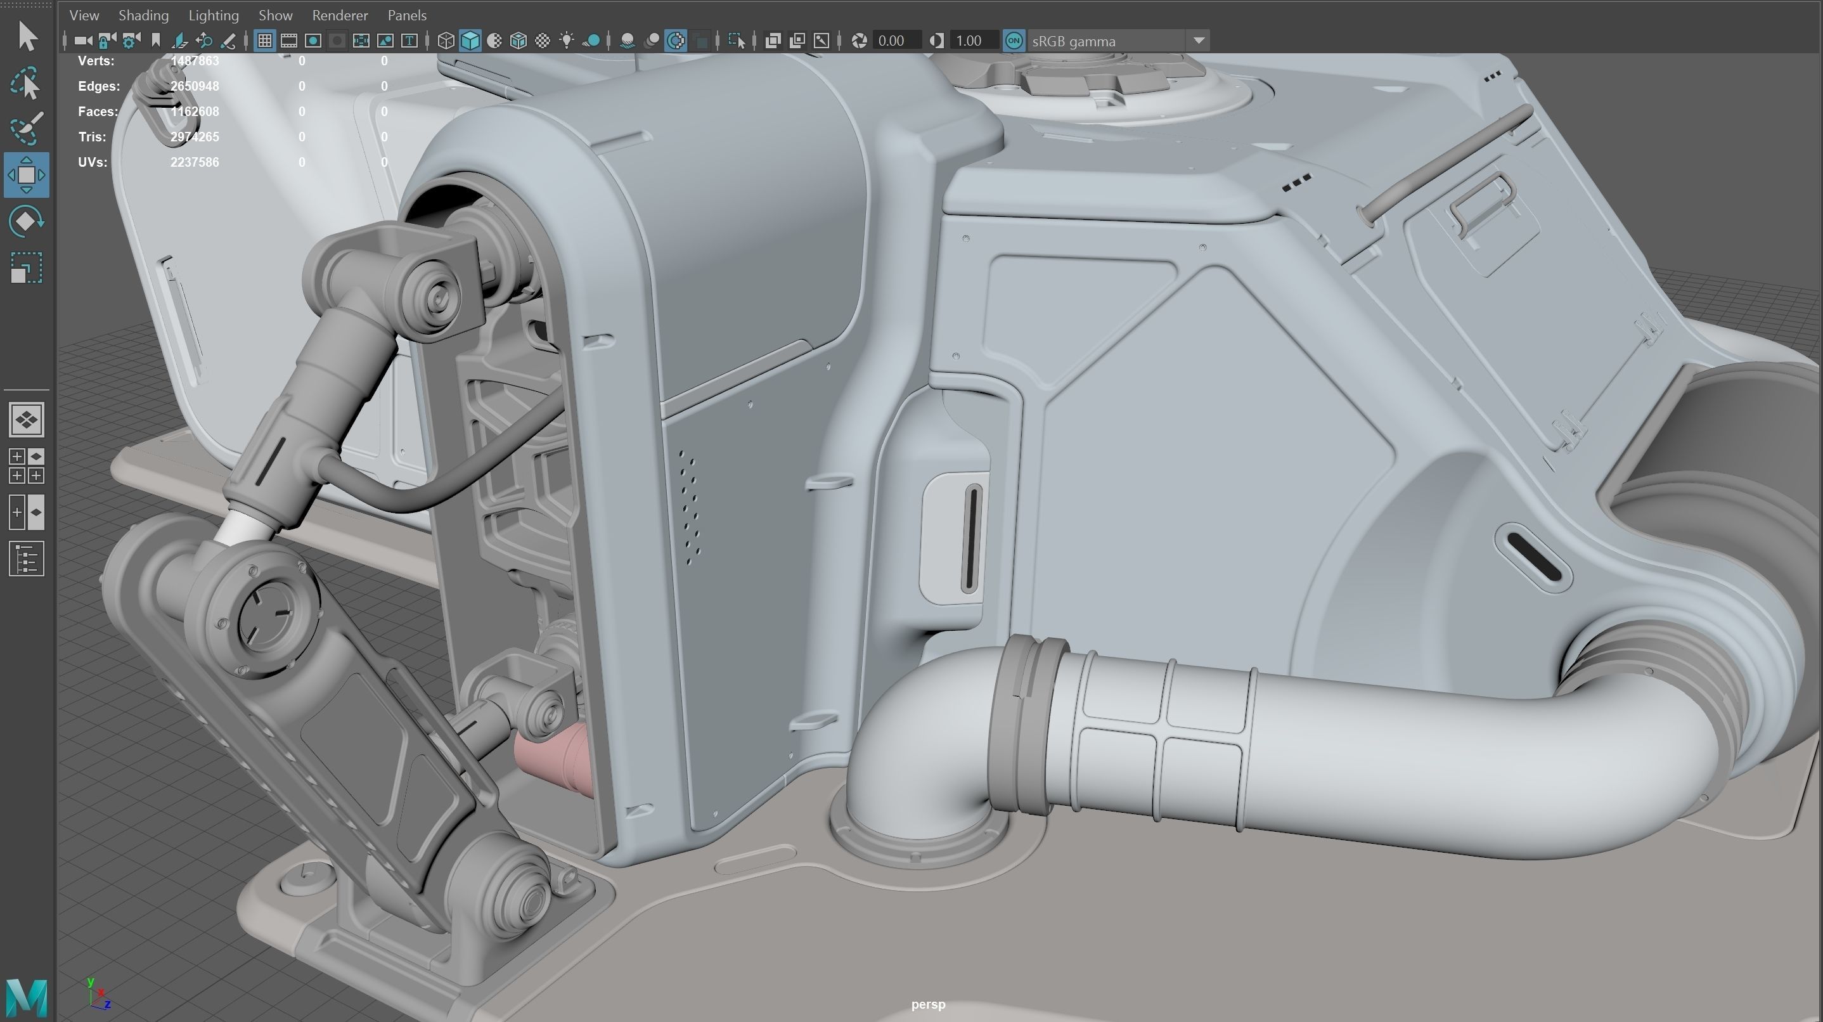Toggle the View Transform ON button
The image size is (1823, 1022).
pyautogui.click(x=1014, y=41)
